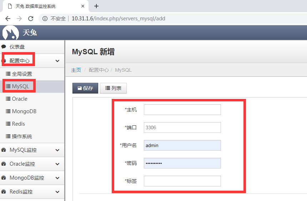Click list icon beside Oracle
The width and height of the screenshot is (307, 201).
point(8,99)
